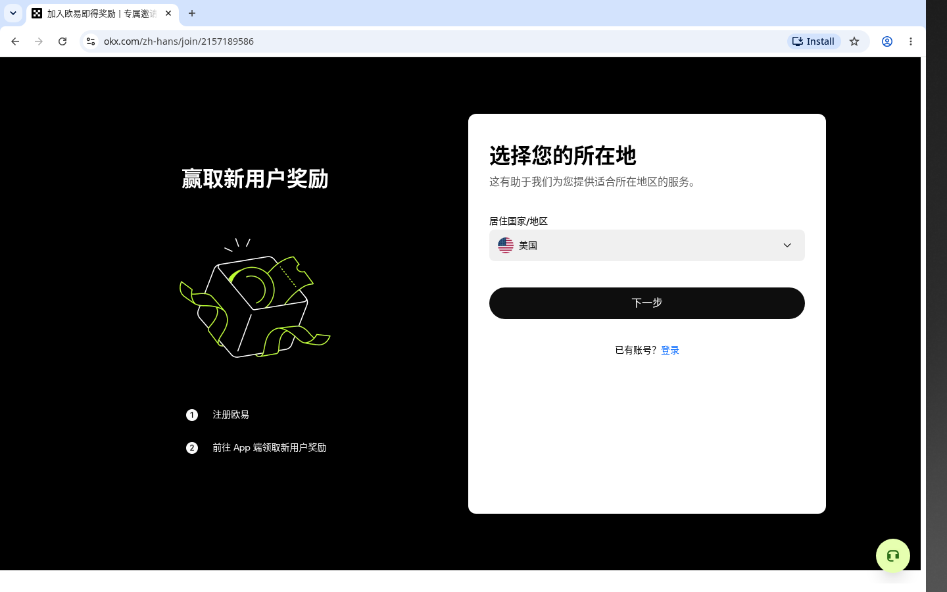Reload the current page
Image resolution: width=947 pixels, height=592 pixels.
(62, 41)
